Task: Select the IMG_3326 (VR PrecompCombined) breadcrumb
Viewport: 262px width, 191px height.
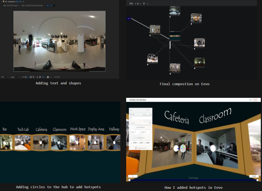Action: [x=32, y=5]
